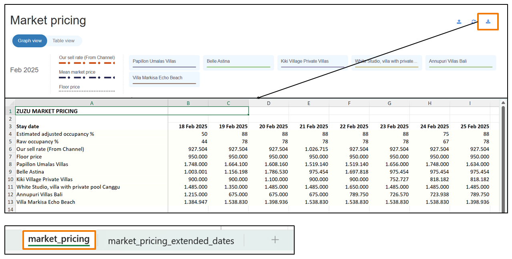
Task: Click the "21 Feb 2025" date cell
Action: [x=309, y=126]
